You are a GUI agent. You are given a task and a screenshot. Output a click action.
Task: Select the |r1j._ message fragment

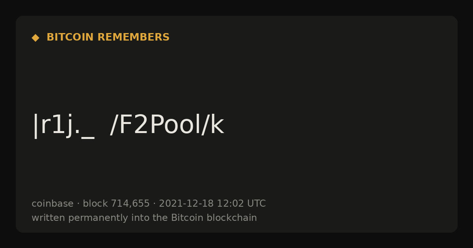click(x=63, y=126)
